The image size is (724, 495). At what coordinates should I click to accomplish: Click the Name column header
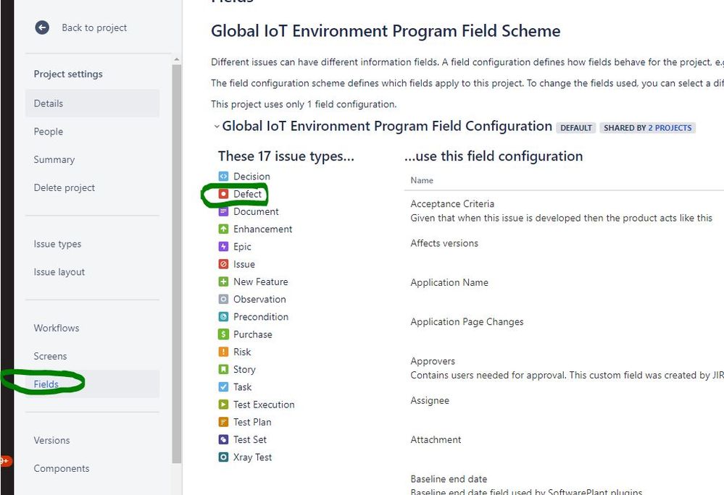pyautogui.click(x=422, y=180)
